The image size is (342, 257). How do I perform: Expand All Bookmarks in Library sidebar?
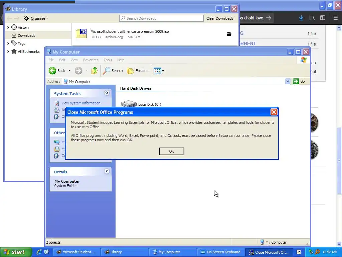[x=8, y=52]
